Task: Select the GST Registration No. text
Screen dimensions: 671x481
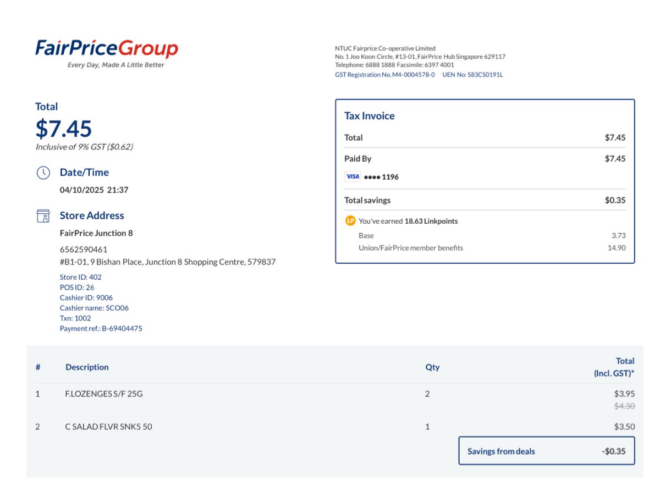Action: pos(384,75)
